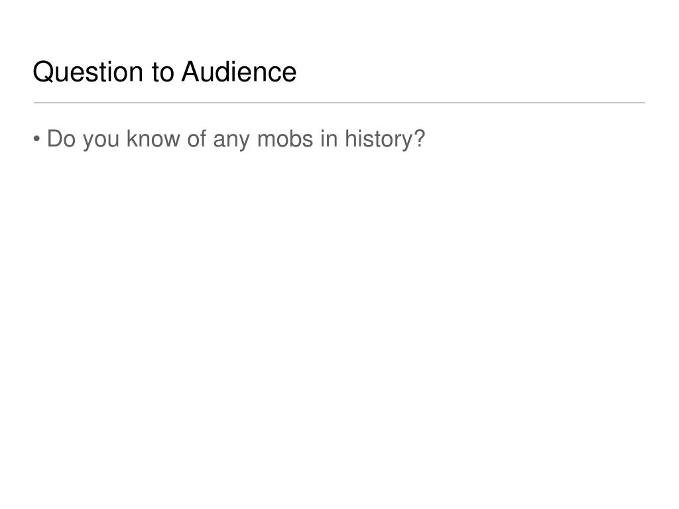Click the letter "m" in "mobs"

pos(265,141)
